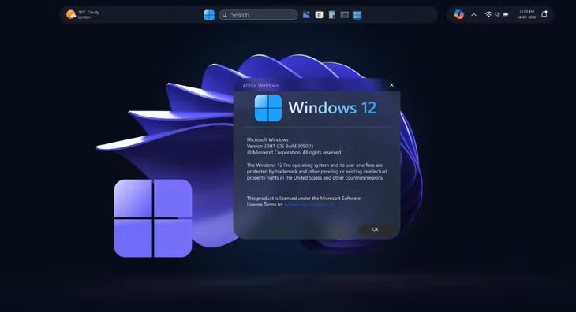Viewport: 576px width, 312px height.
Task: Open the clock showing 12:00 PM
Action: tap(526, 14)
